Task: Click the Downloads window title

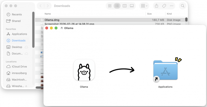Action: point(62,6)
